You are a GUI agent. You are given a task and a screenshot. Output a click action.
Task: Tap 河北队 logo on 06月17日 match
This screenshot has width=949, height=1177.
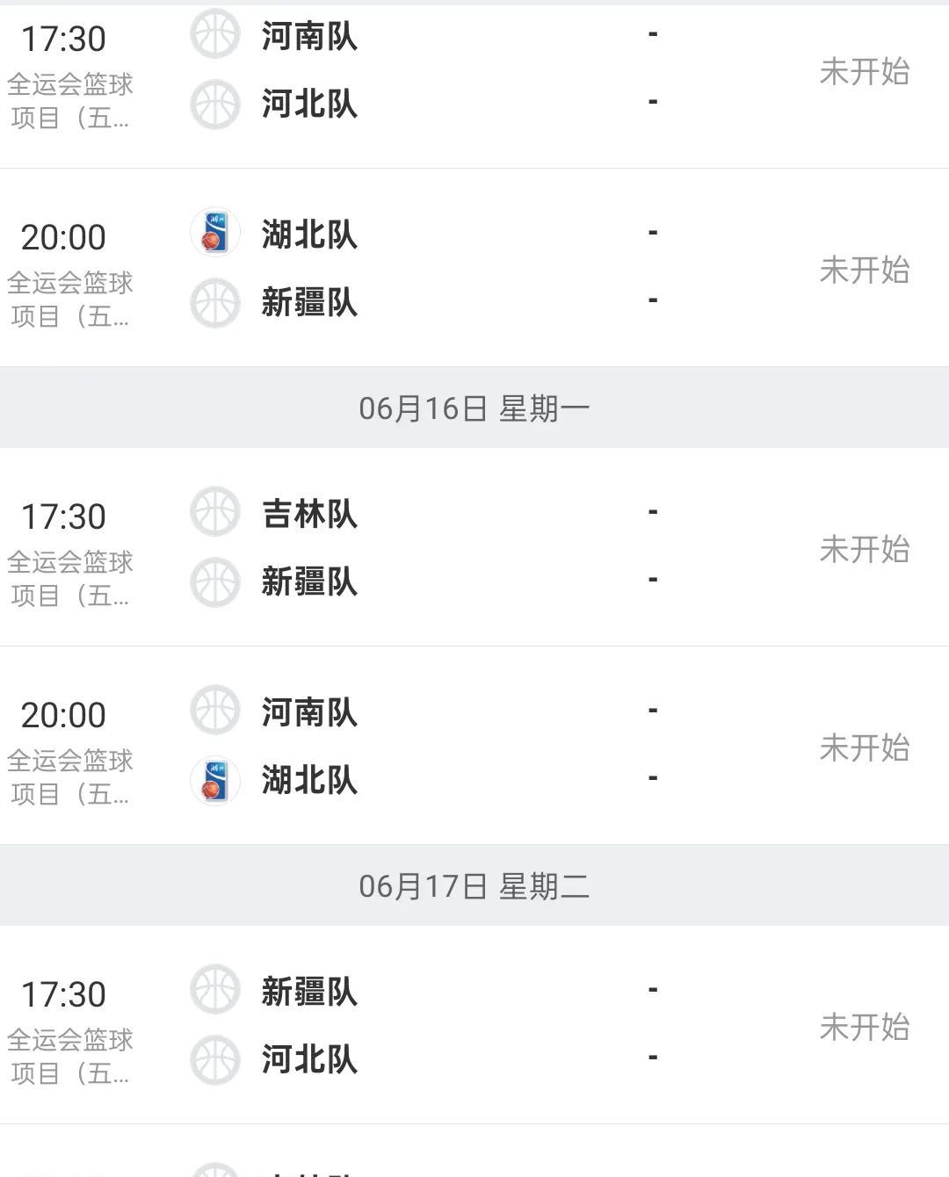215,1059
